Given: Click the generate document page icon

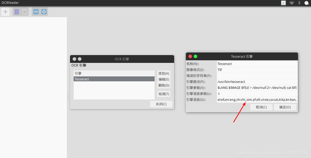Looking at the screenshot, I should coord(25,12).
